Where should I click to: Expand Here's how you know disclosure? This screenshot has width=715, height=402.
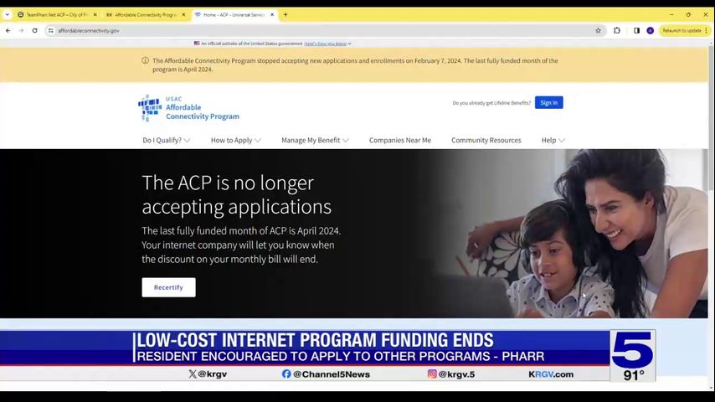(327, 44)
